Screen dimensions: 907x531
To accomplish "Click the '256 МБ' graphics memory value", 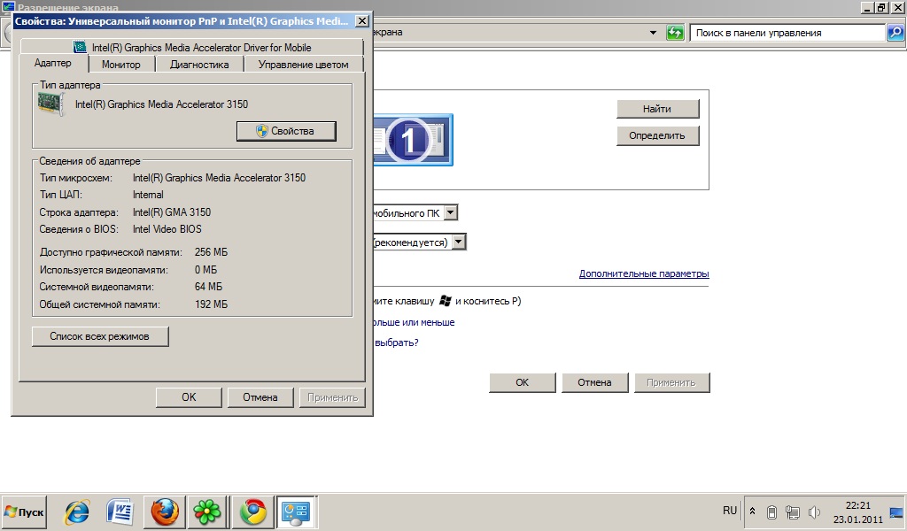I will click(x=211, y=252).
